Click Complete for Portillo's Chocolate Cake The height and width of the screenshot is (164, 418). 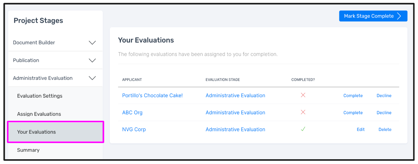tap(353, 96)
